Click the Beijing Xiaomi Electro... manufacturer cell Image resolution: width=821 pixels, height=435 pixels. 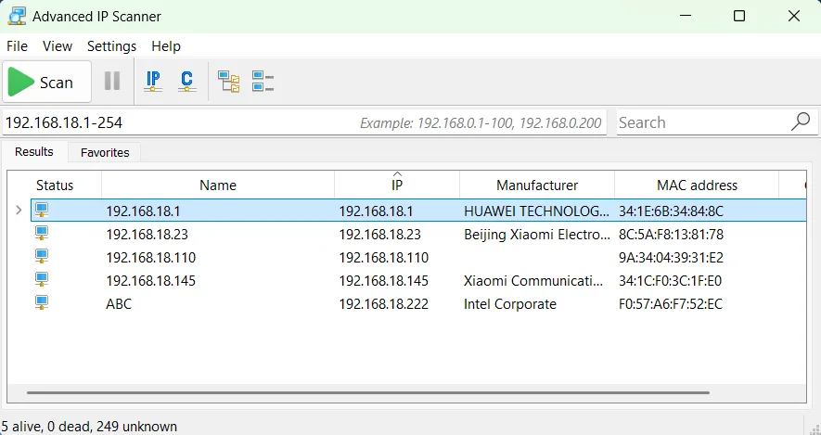[537, 234]
